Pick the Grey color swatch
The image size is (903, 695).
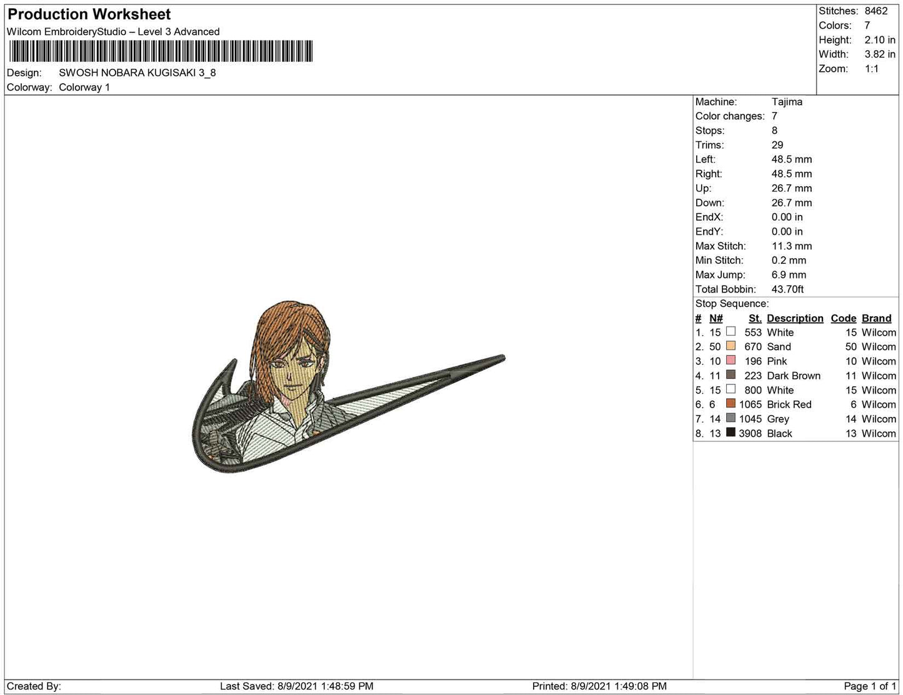pos(731,418)
